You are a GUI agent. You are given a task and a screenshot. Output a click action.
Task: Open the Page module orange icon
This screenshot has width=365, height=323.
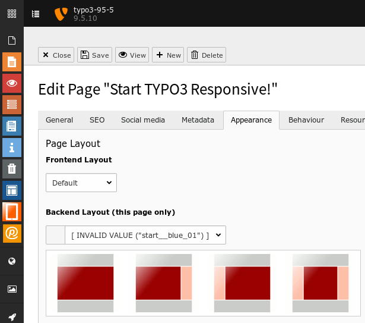pyautogui.click(x=12, y=62)
